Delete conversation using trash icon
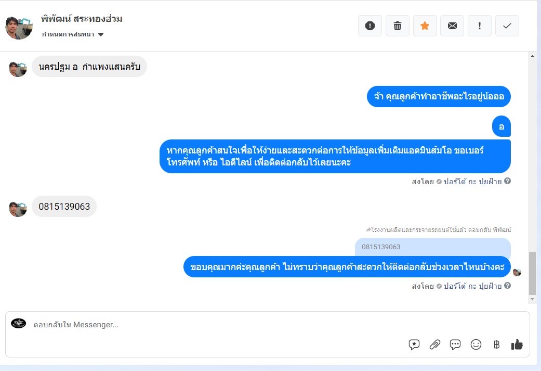The height and width of the screenshot is (371, 541). click(398, 26)
